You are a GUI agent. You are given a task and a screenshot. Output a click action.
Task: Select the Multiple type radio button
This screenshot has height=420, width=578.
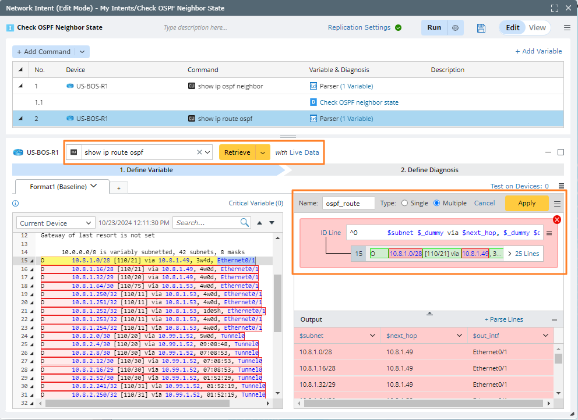(x=437, y=203)
